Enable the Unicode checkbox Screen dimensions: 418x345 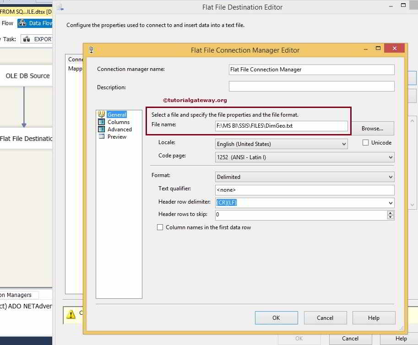(x=365, y=142)
